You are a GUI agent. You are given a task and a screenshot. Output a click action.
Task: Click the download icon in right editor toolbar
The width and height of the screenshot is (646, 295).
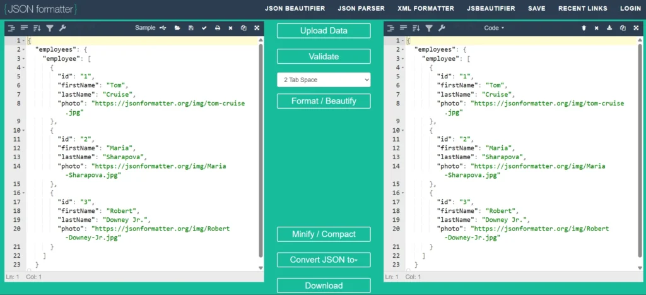(610, 28)
